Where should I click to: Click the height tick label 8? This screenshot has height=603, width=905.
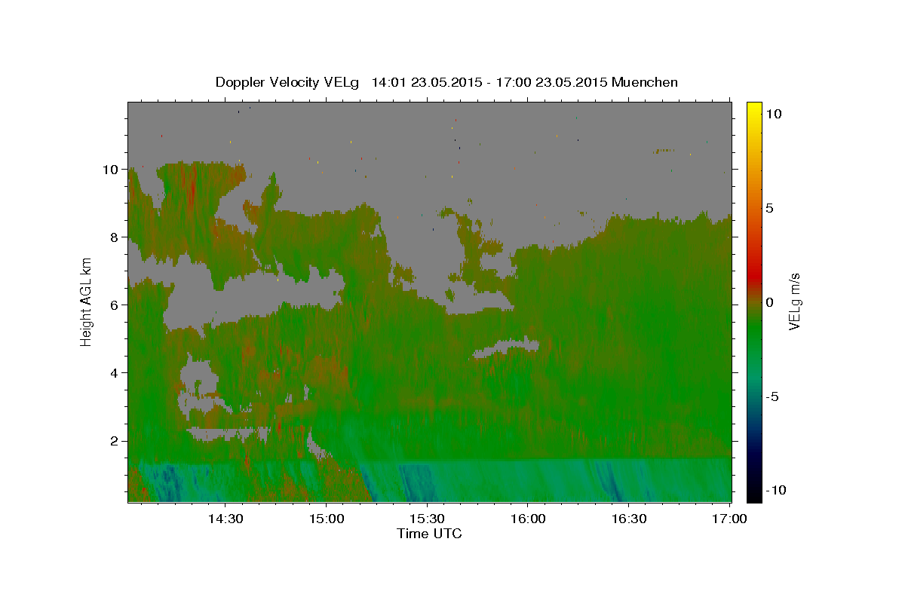(x=115, y=237)
